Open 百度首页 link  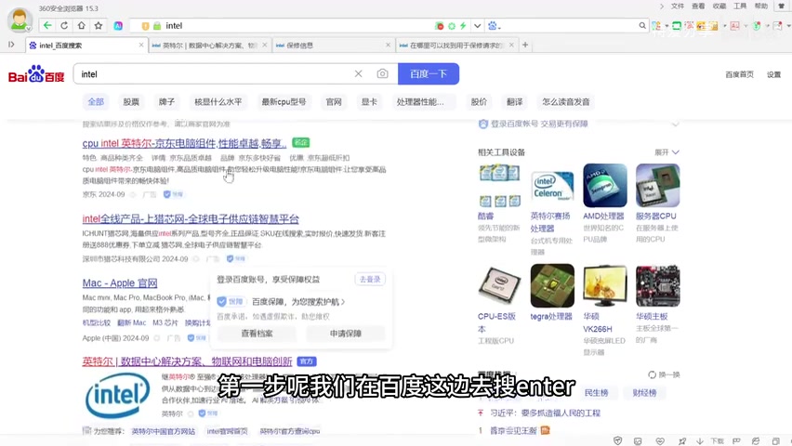739,74
